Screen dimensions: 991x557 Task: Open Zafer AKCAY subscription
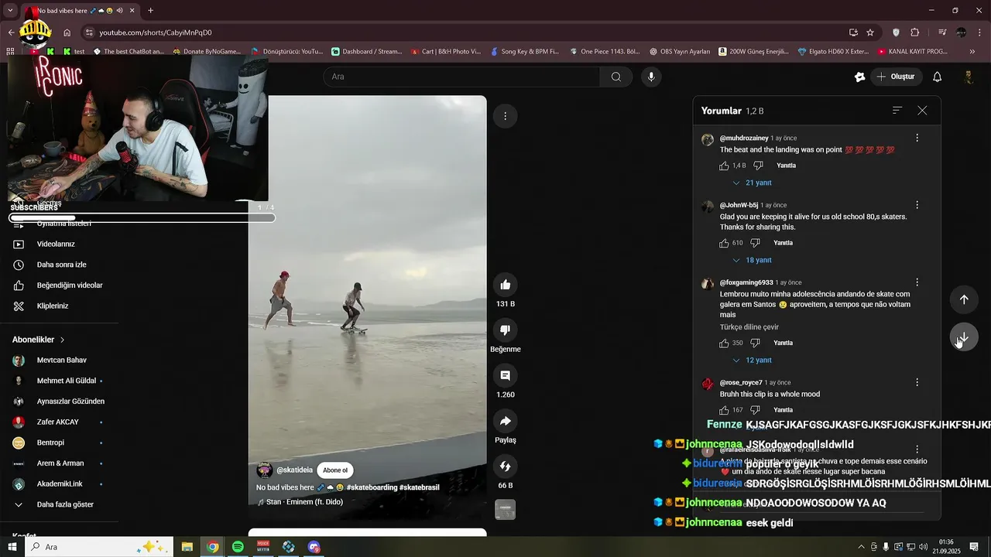tap(59, 422)
